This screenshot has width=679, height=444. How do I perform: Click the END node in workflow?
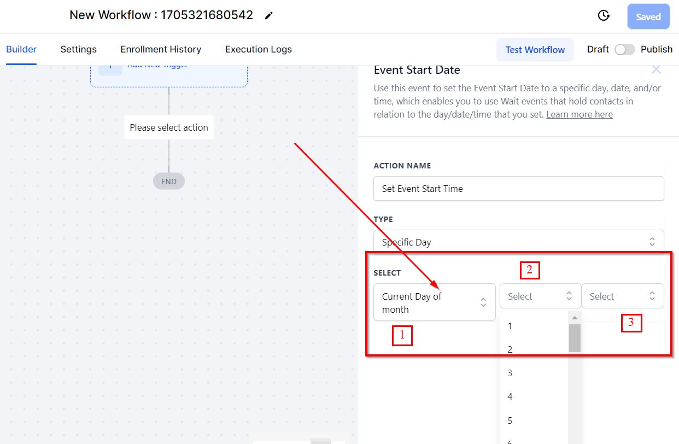(x=169, y=181)
